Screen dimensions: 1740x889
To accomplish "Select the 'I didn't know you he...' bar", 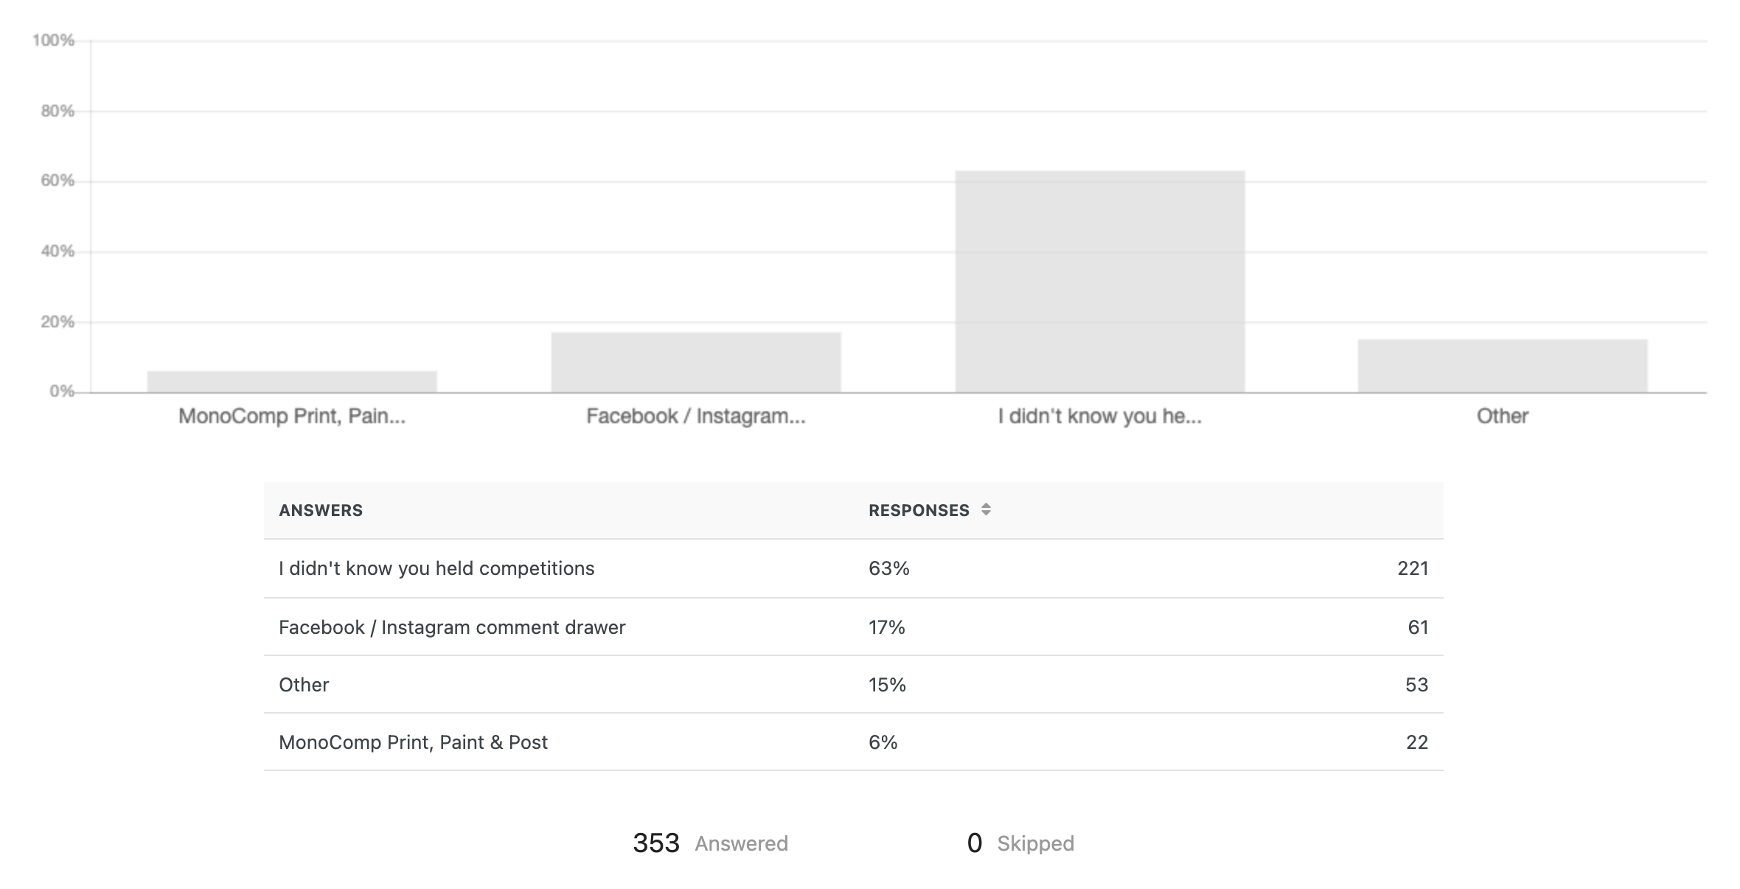I will [x=1100, y=282].
